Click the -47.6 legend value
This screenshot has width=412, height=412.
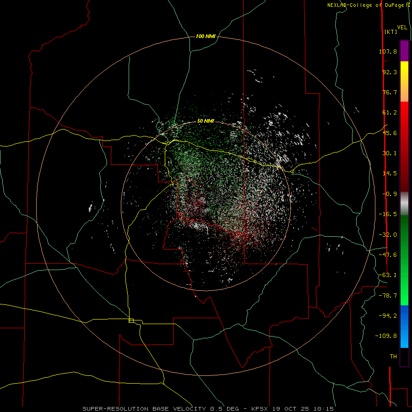coord(388,255)
